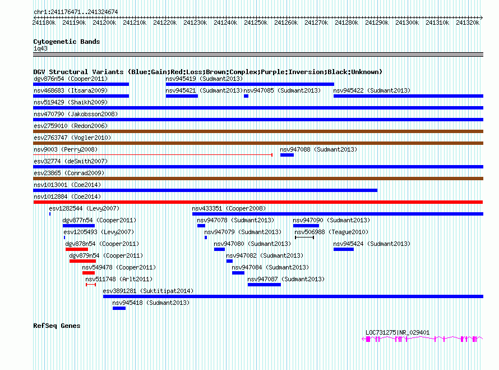The image size is (499, 370).
Task: Open nsv549478 (Cooper2011) variant
Action: pos(119,267)
